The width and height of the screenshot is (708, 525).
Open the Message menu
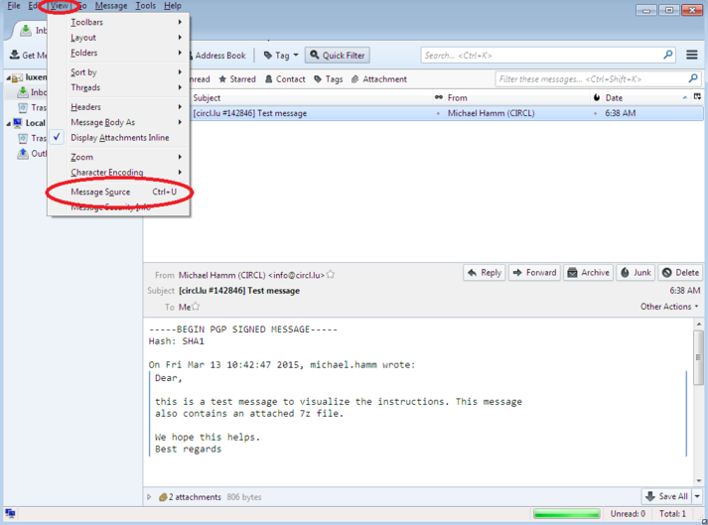[x=111, y=6]
